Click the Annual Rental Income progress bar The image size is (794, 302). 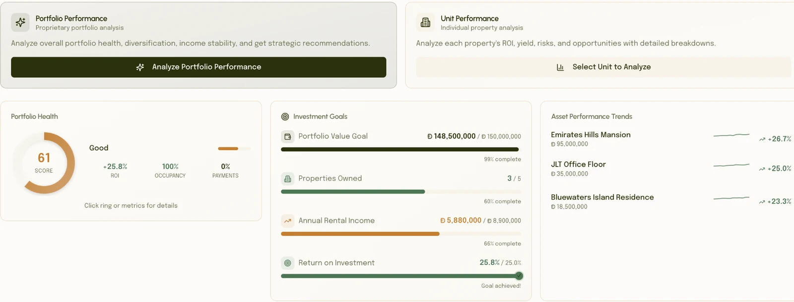(401, 234)
